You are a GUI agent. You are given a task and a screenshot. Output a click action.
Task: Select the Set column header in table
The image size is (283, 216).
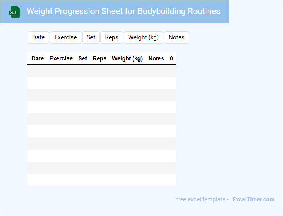[83, 58]
